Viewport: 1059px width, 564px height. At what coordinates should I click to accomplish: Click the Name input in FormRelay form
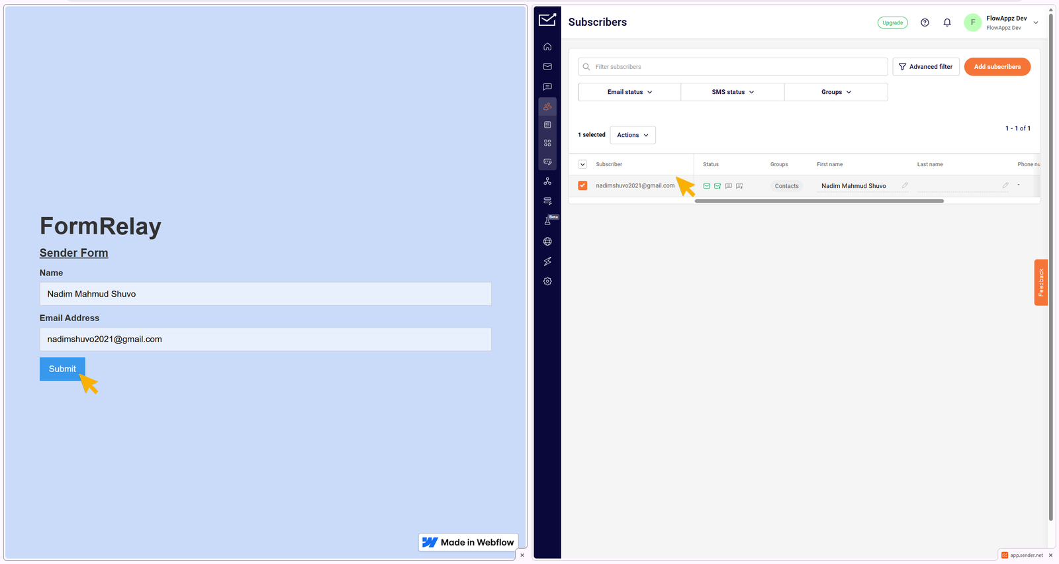point(265,294)
